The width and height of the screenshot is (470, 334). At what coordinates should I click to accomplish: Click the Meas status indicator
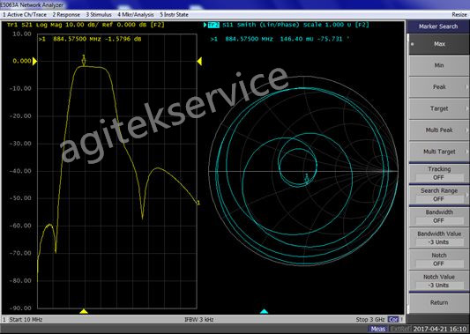pos(377,329)
